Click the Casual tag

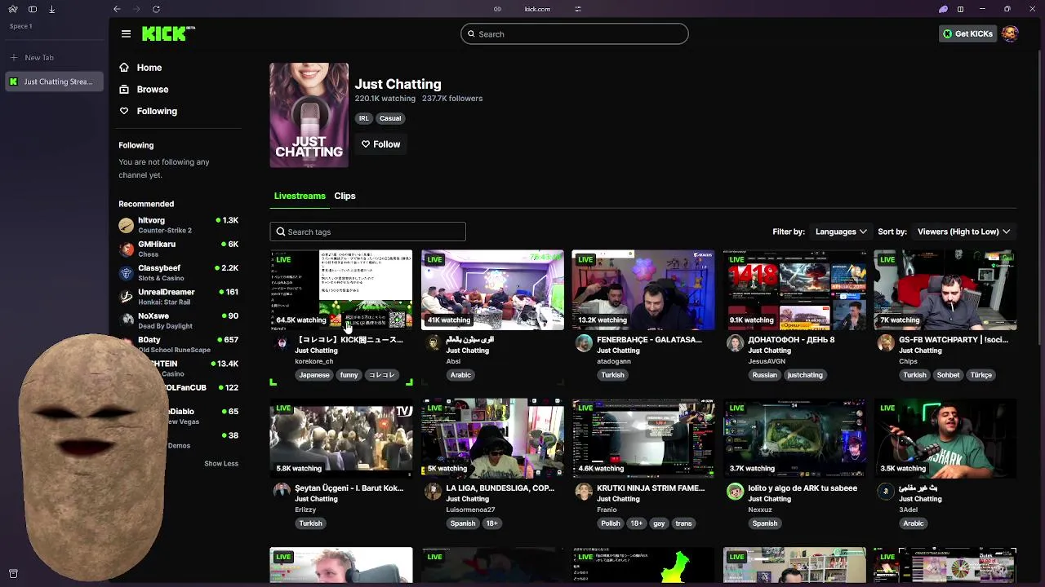click(390, 118)
